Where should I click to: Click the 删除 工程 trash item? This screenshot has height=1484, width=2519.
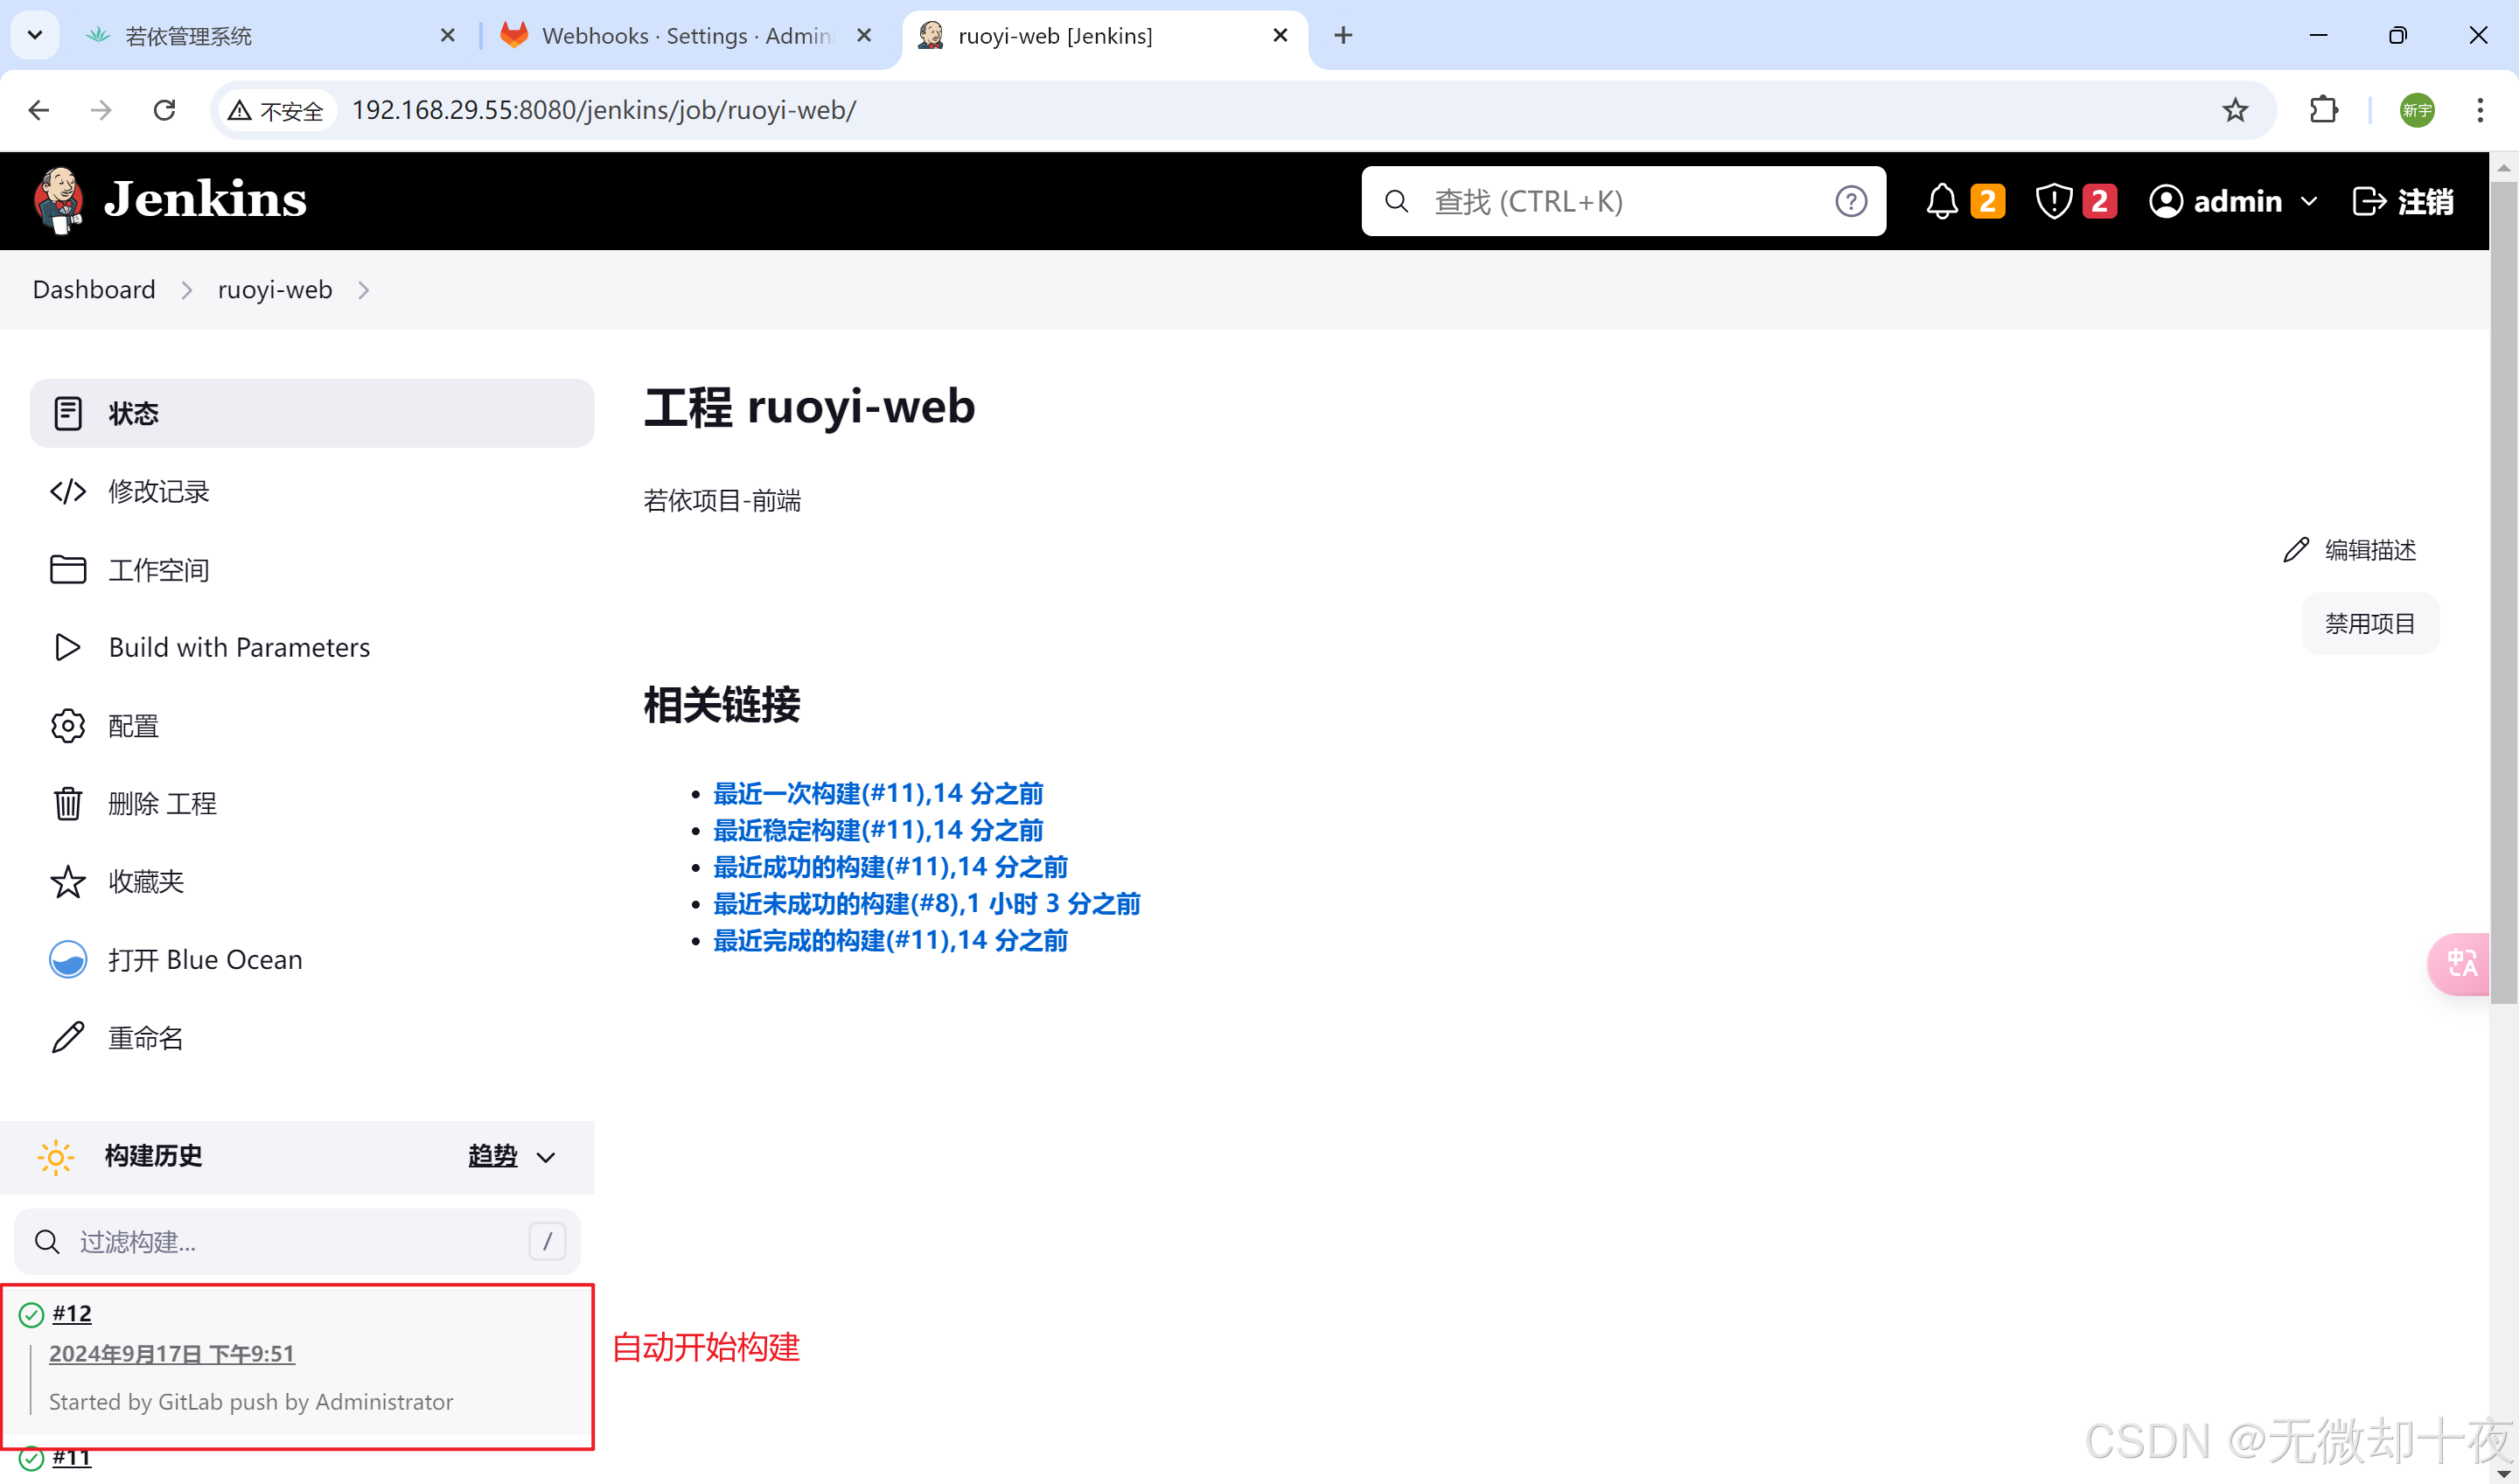(161, 804)
